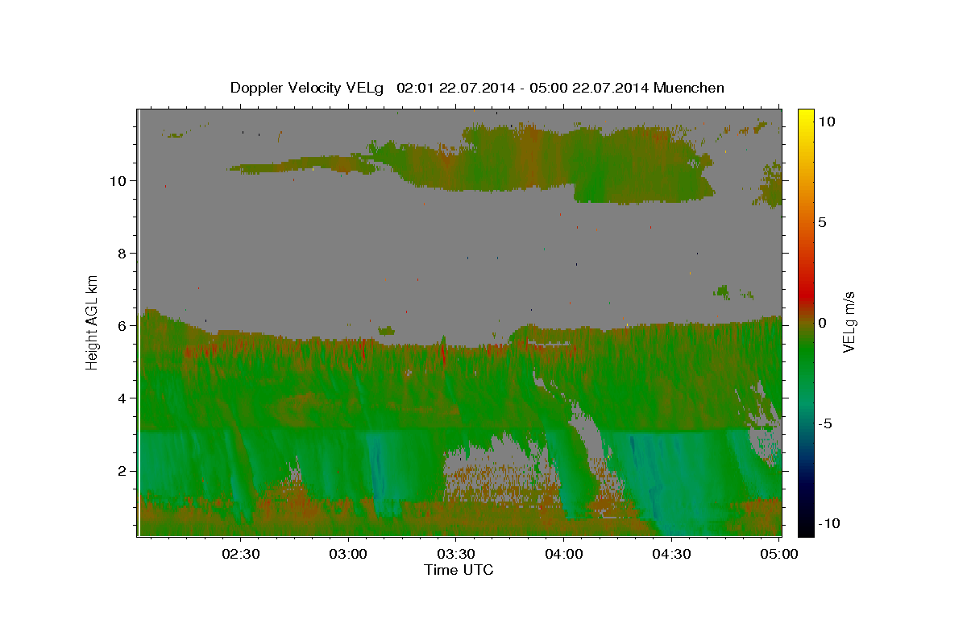Click the 04:00 time tick label
This screenshot has height=644, width=967.
(564, 554)
